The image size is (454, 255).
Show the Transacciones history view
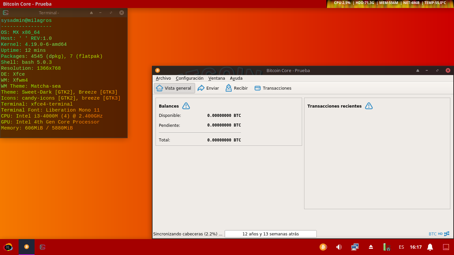tap(273, 88)
